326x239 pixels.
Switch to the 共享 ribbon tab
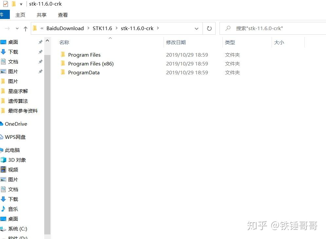(x=41, y=15)
